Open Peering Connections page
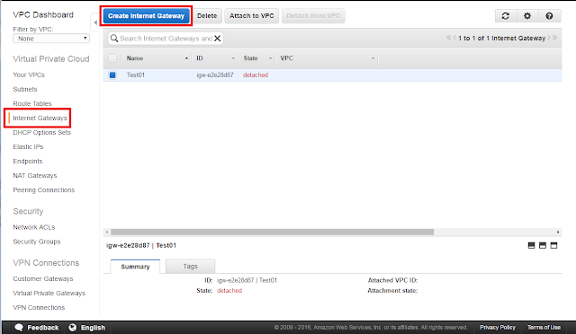The width and height of the screenshot is (576, 334). click(44, 190)
